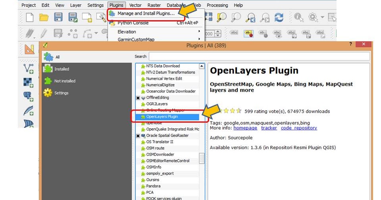Expand the GarminCustomMap submenu arrow

(x=199, y=39)
